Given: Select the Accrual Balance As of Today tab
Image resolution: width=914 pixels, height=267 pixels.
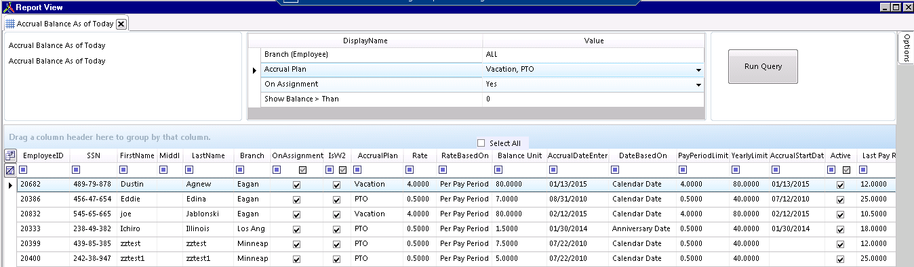Looking at the screenshot, I should click(65, 24).
